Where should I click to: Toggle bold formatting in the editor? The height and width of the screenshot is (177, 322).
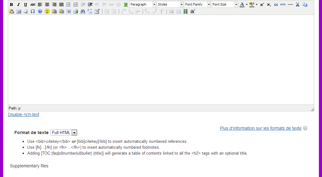(11, 5)
